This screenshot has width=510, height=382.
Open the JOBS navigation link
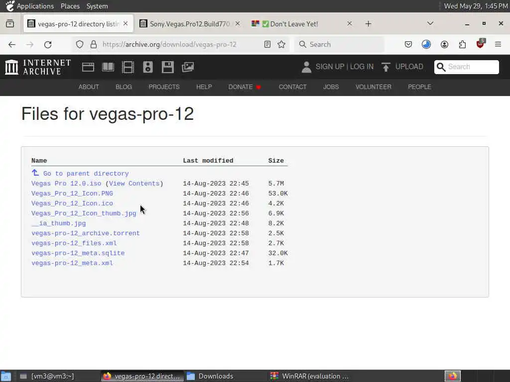[x=331, y=87]
